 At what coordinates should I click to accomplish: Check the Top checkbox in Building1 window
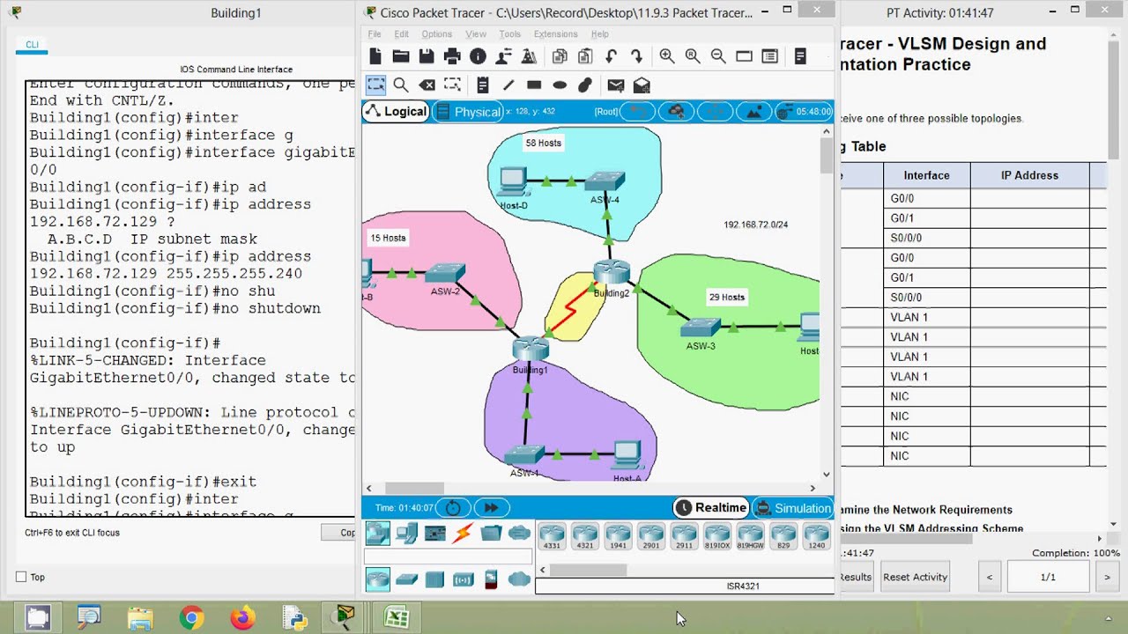click(21, 577)
